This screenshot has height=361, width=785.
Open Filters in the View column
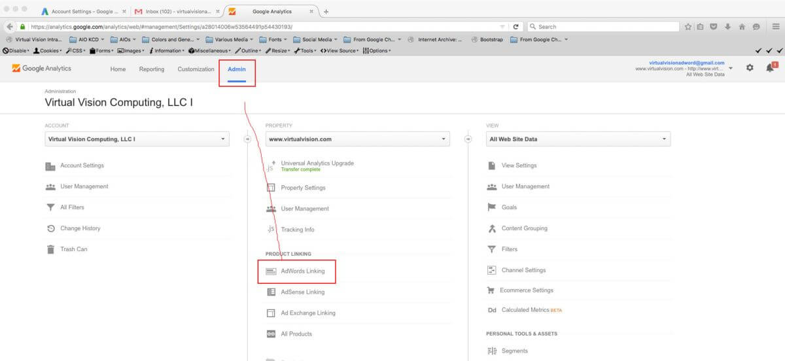click(x=510, y=249)
